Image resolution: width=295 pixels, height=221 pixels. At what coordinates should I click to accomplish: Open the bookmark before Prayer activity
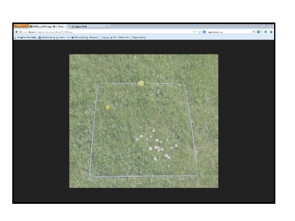point(120,37)
